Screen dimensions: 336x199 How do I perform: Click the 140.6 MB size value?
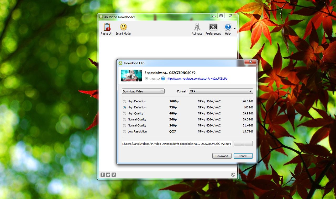pos(247,101)
